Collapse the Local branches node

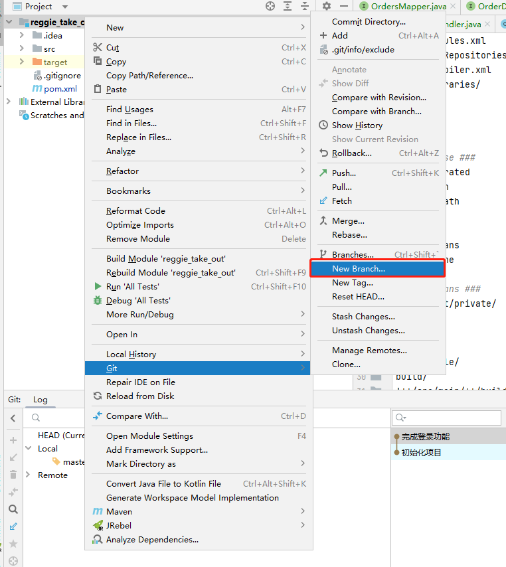click(x=28, y=448)
